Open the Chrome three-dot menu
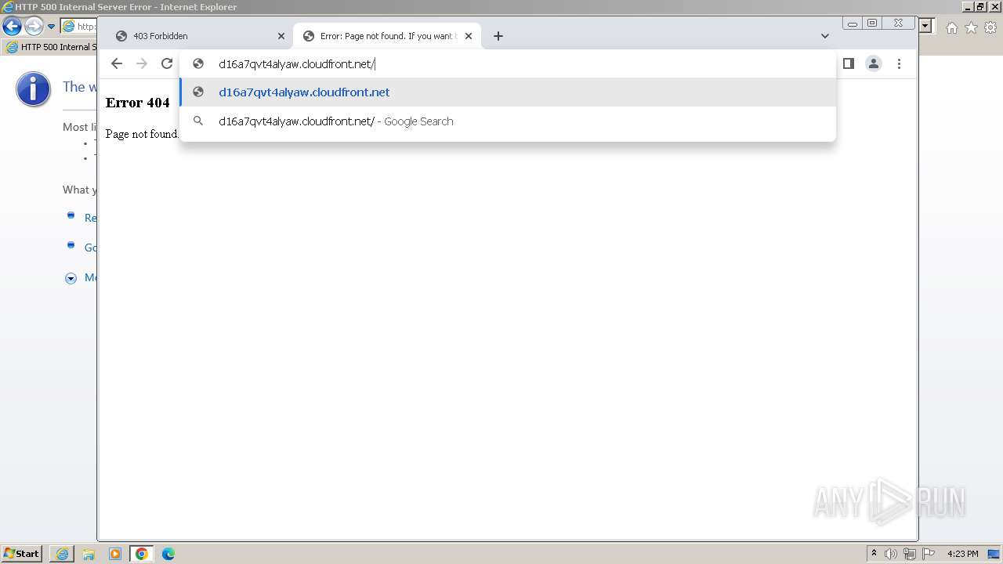 click(899, 64)
